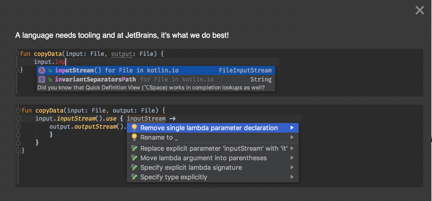
Task: Click green lock icon next to invariantSeparatorsPath
Action: [x=50, y=80]
